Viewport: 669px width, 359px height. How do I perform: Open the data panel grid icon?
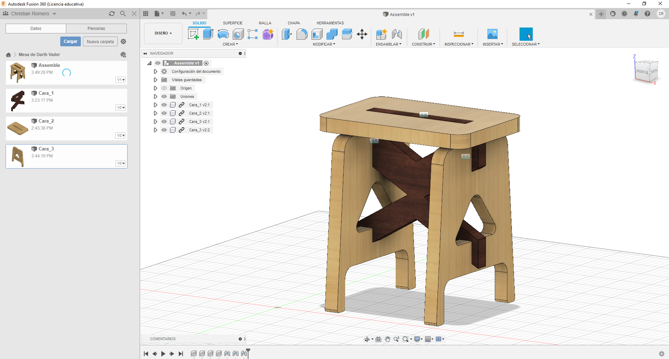click(x=146, y=14)
